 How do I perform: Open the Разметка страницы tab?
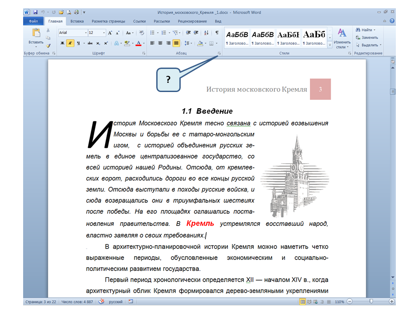pyautogui.click(x=108, y=21)
